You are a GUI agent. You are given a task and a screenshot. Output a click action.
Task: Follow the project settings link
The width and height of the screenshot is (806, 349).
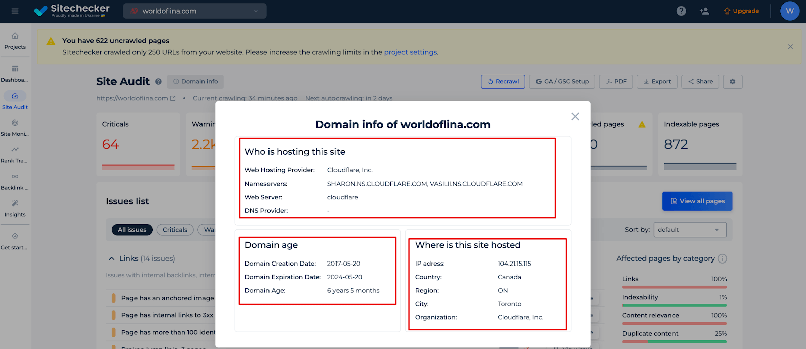[410, 52]
